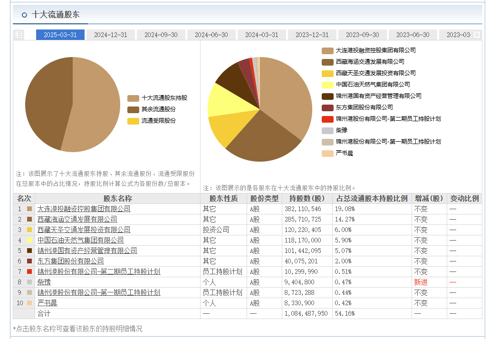489x339 pixels.
Task: Click gray legend swatch for 柴豫
Action: 327,130
